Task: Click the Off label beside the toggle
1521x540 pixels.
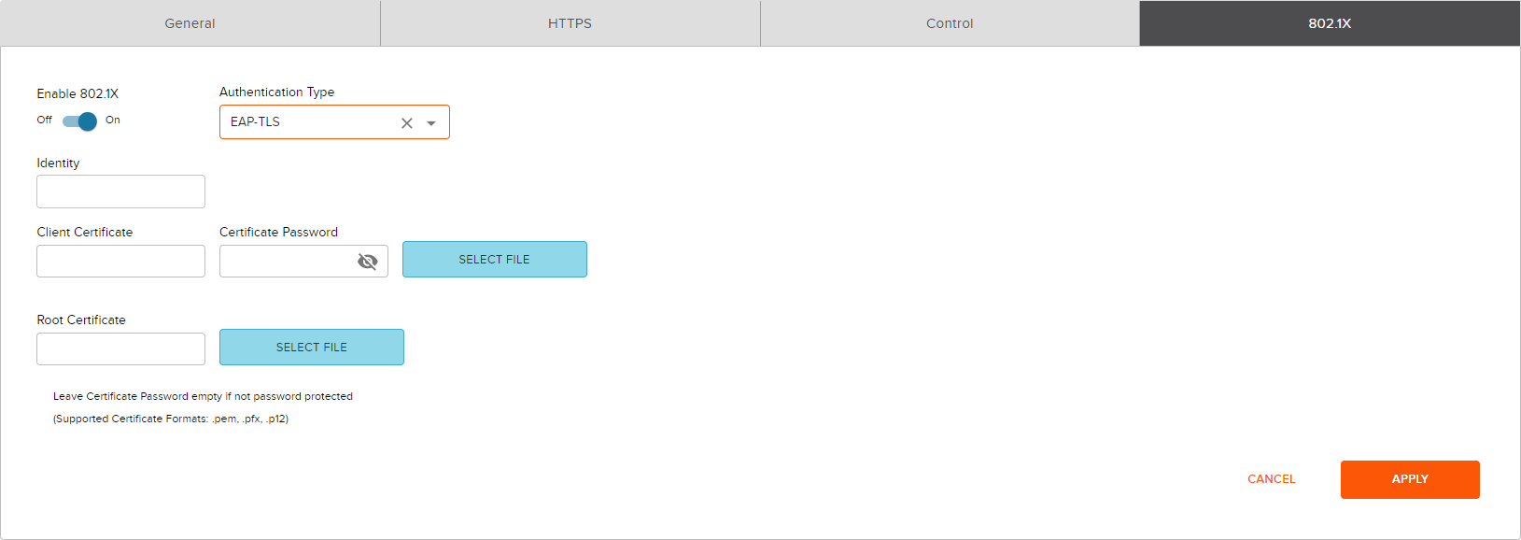Action: [45, 120]
